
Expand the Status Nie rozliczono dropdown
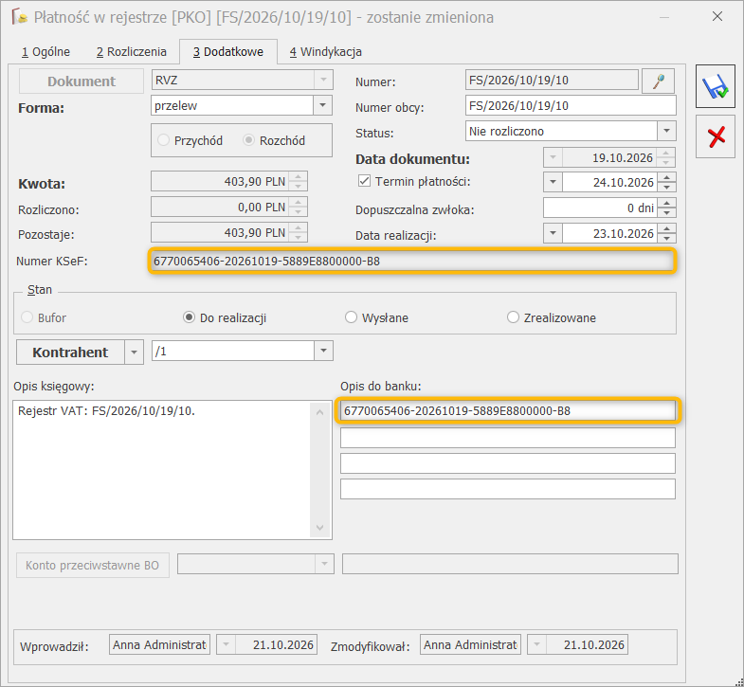[666, 131]
